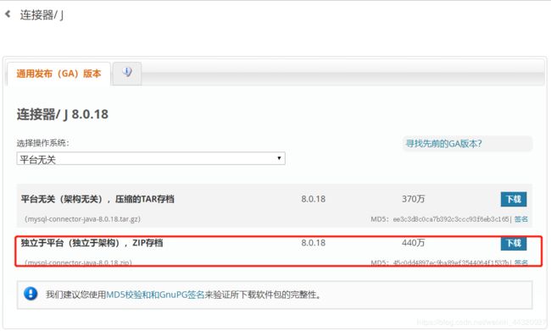Image resolution: width=551 pixels, height=331 pixels.
Task: Click the blue exclamation notice icon
Action: click(x=31, y=294)
